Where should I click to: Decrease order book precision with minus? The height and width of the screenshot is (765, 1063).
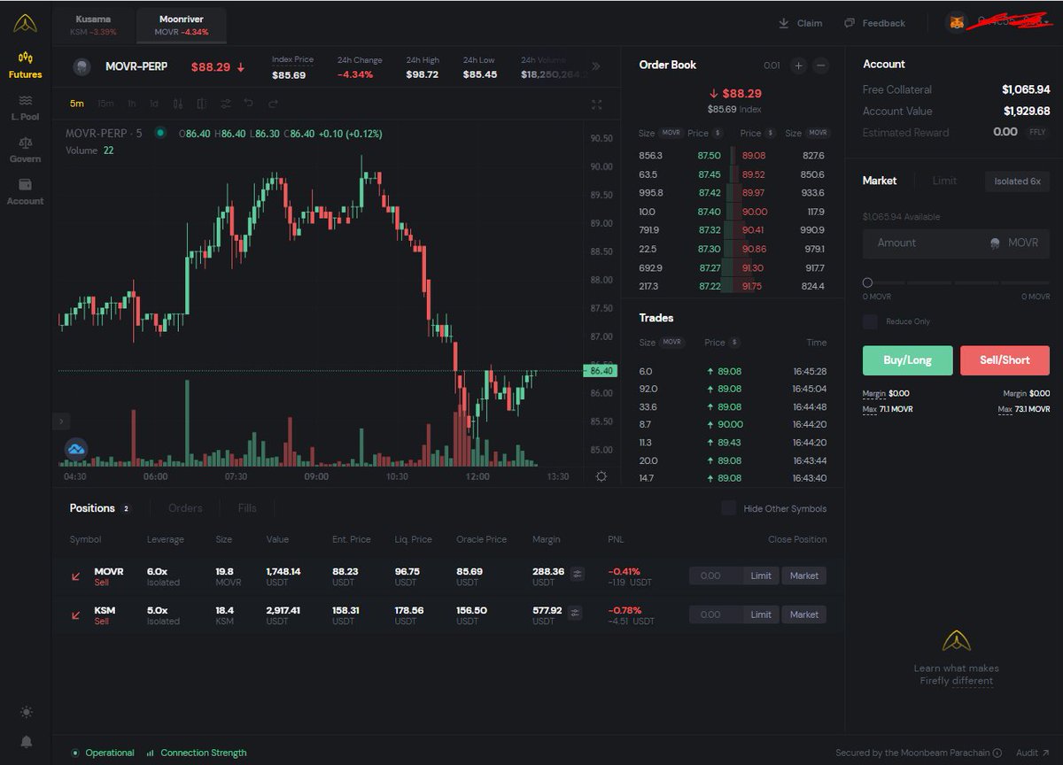pos(821,66)
